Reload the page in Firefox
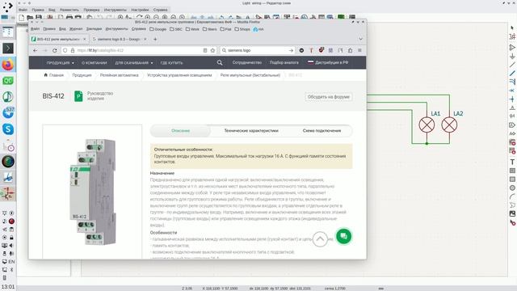The width and height of the screenshot is (517, 291). pyautogui.click(x=55, y=50)
